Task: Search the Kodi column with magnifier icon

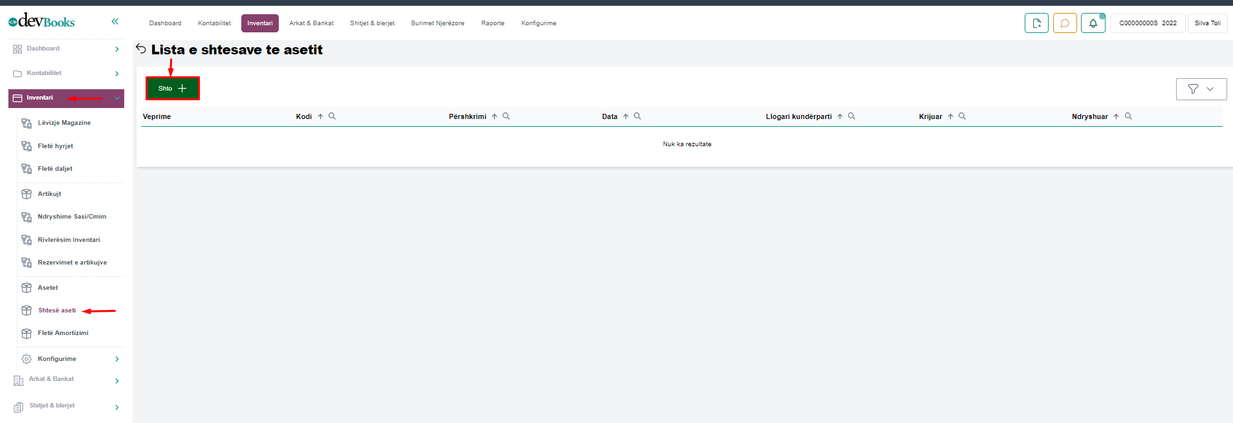Action: 332,116
